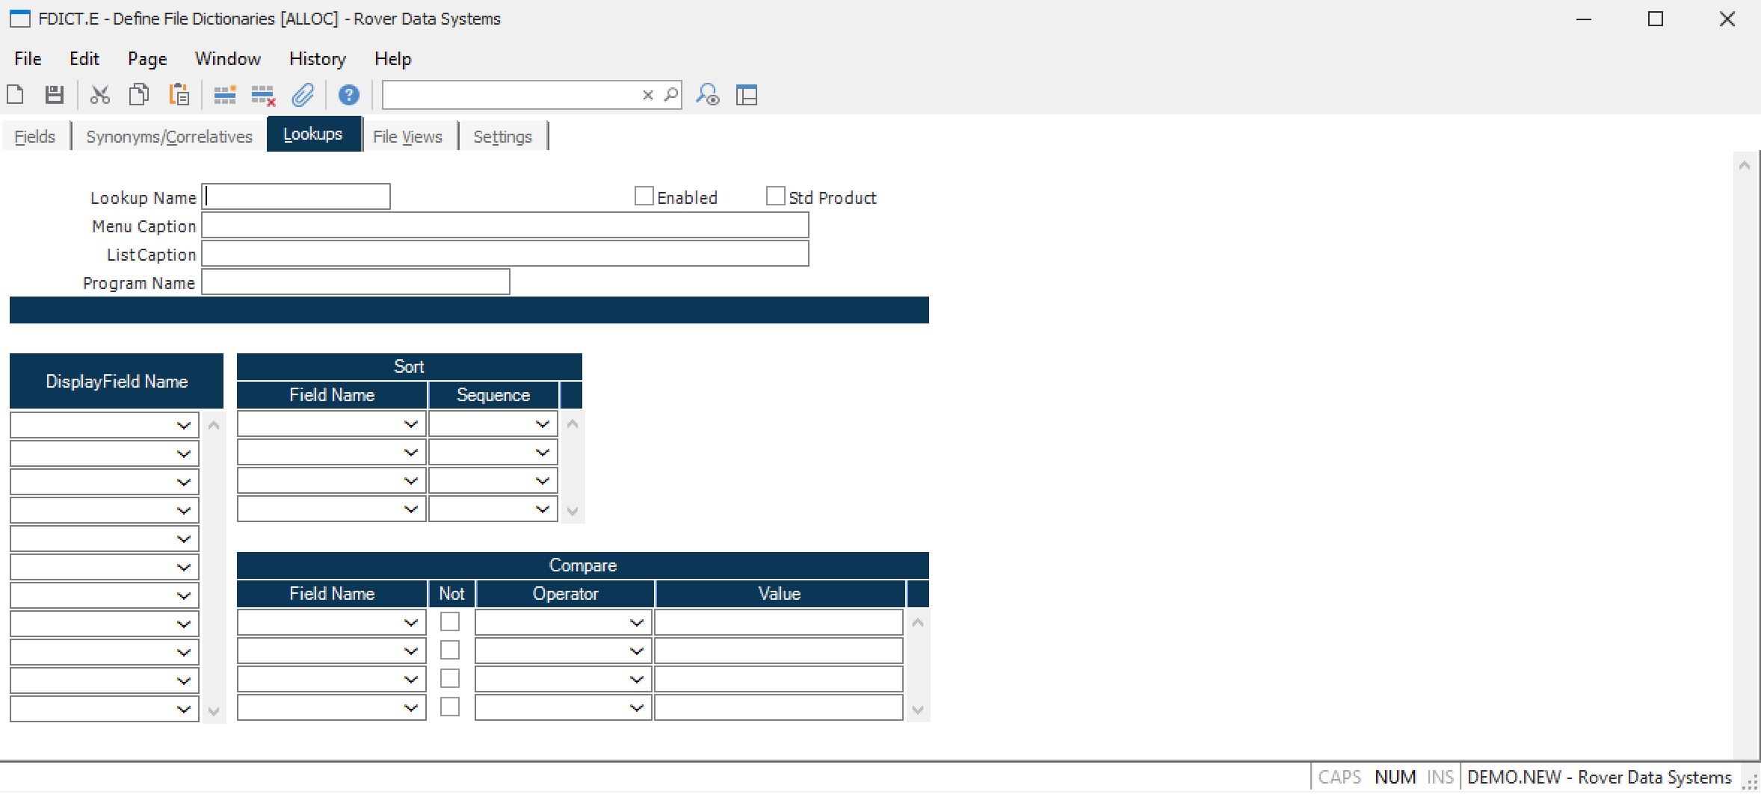Click the Menu Caption input field
Image resolution: width=1761 pixels, height=794 pixels.
[x=505, y=226]
